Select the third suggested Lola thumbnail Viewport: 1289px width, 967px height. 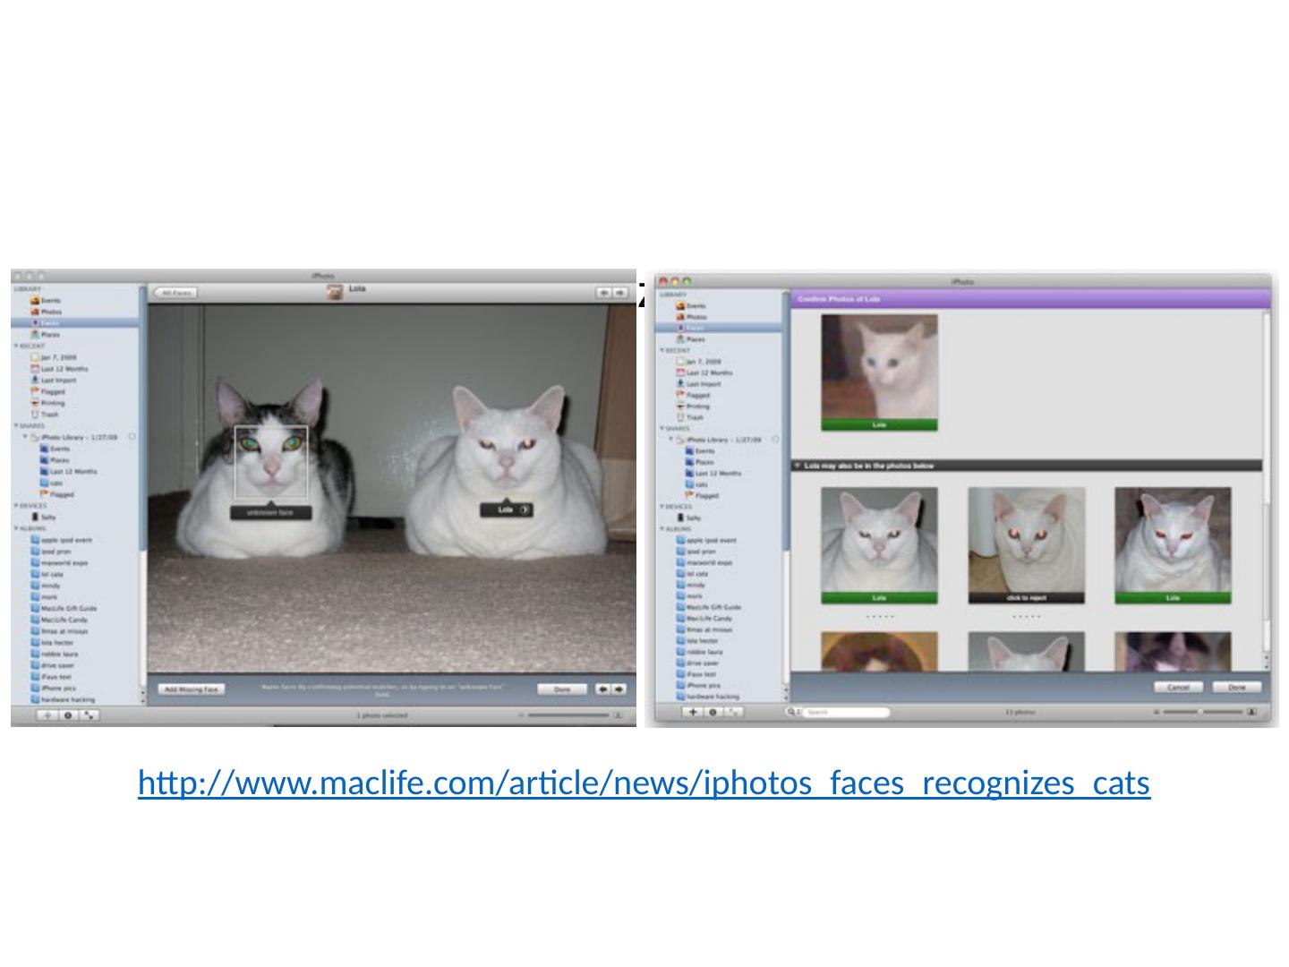click(1173, 545)
